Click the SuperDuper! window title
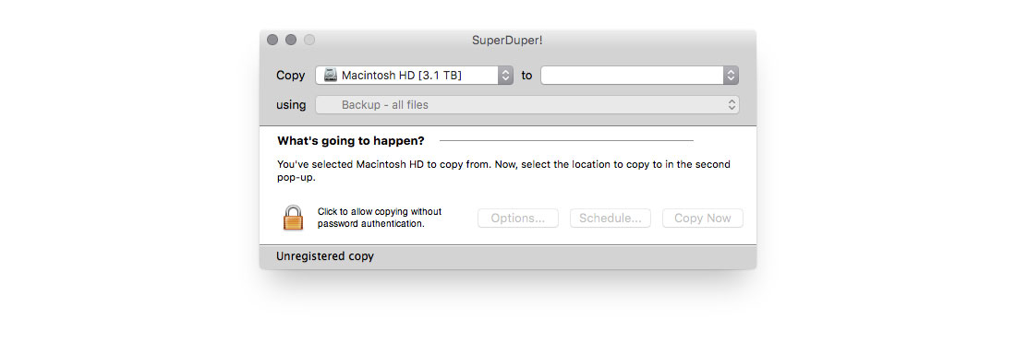The height and width of the screenshot is (343, 1016). click(507, 41)
